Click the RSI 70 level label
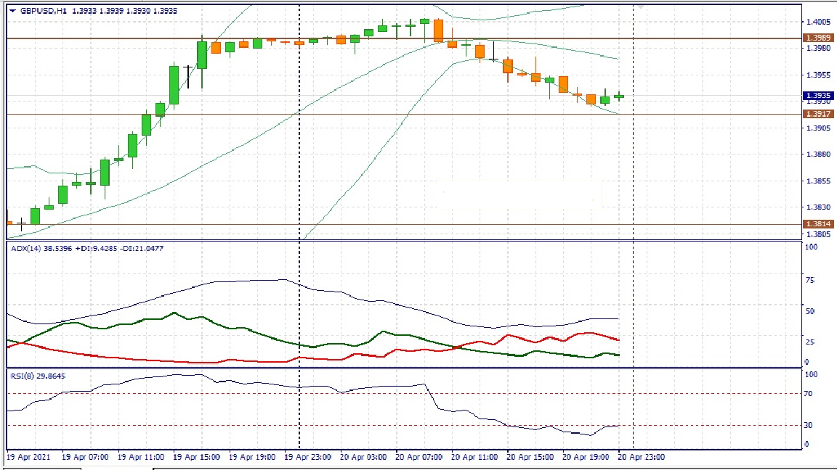 [807, 394]
